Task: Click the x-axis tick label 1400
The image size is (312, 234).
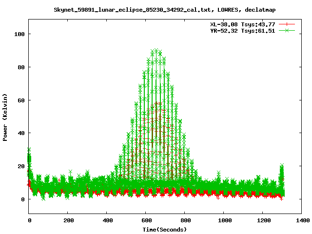Action: pyautogui.click(x=302, y=220)
